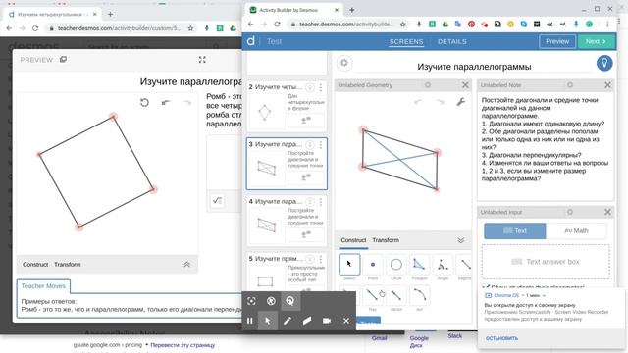Close the Screencastify toolbar

coord(346,321)
